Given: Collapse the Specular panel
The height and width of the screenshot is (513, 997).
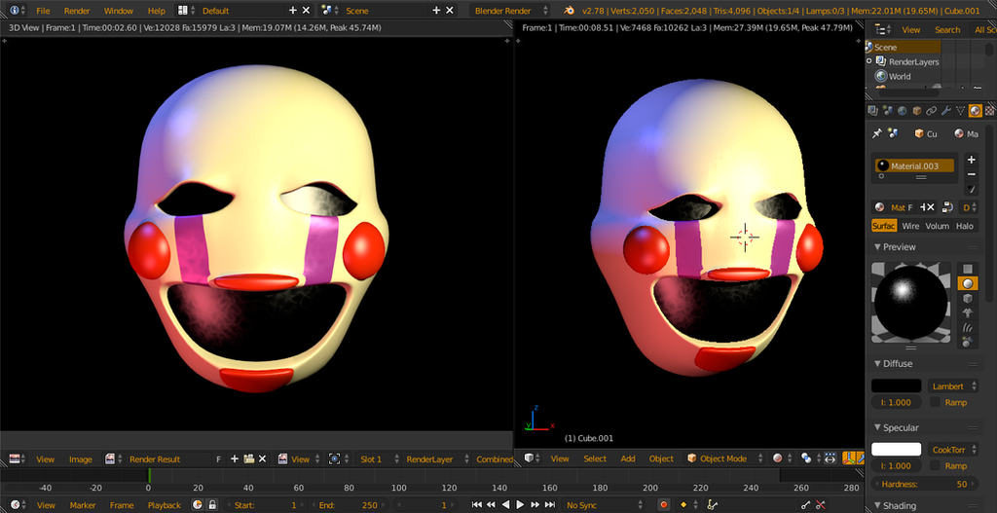Looking at the screenshot, I should pos(877,427).
